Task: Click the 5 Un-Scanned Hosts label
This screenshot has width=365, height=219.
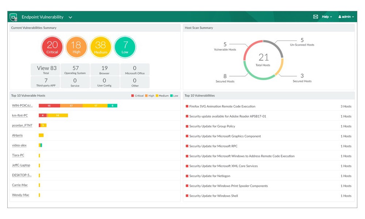Action: (302, 42)
